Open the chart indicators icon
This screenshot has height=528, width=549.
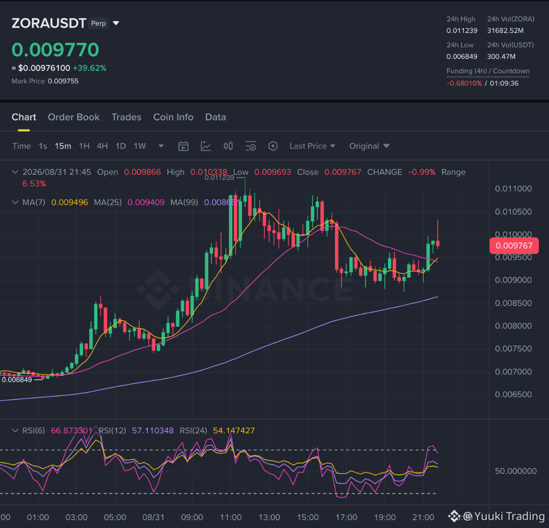206,146
